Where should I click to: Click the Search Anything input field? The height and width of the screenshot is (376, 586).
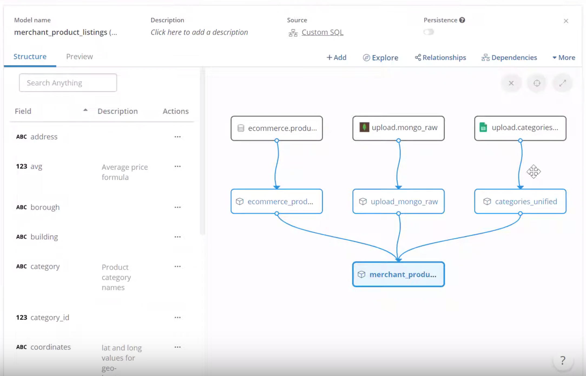(68, 83)
